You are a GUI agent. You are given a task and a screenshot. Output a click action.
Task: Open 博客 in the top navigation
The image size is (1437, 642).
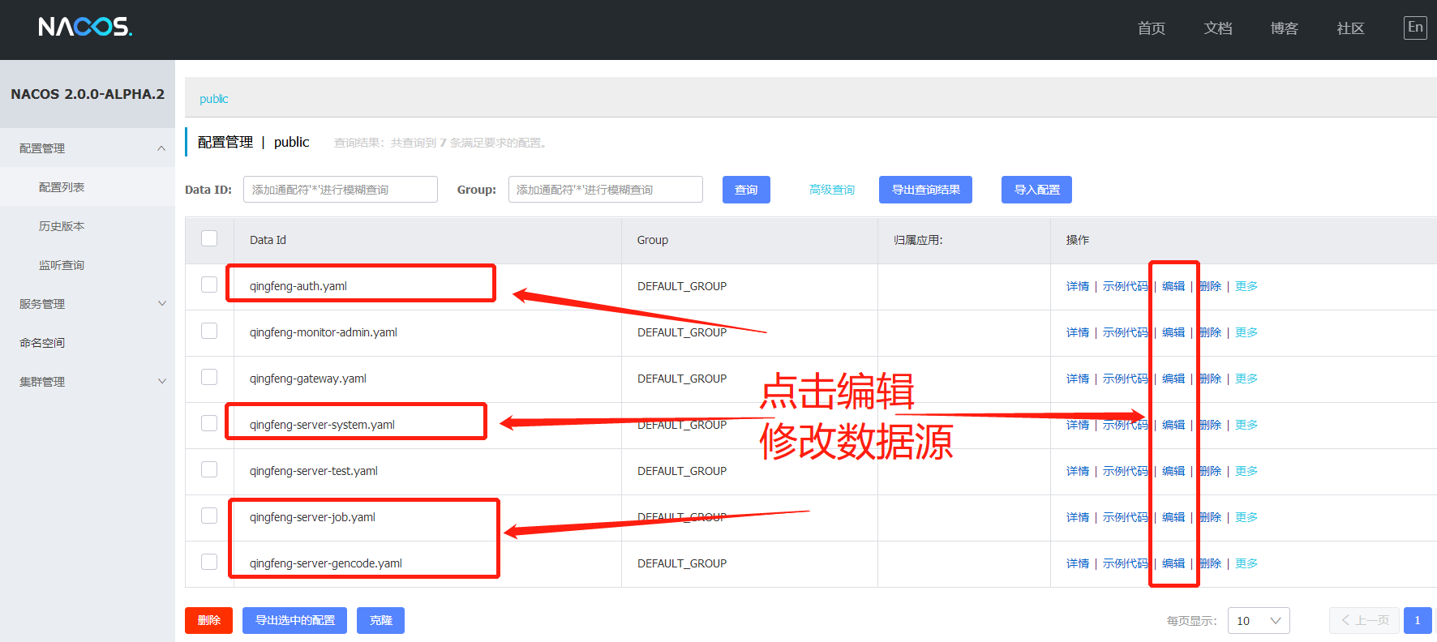[1285, 28]
